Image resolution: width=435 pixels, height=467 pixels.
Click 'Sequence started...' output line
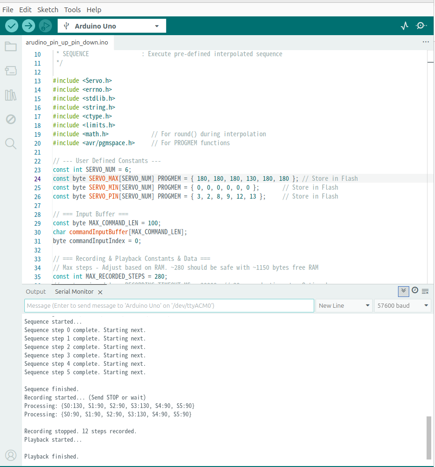click(x=53, y=322)
